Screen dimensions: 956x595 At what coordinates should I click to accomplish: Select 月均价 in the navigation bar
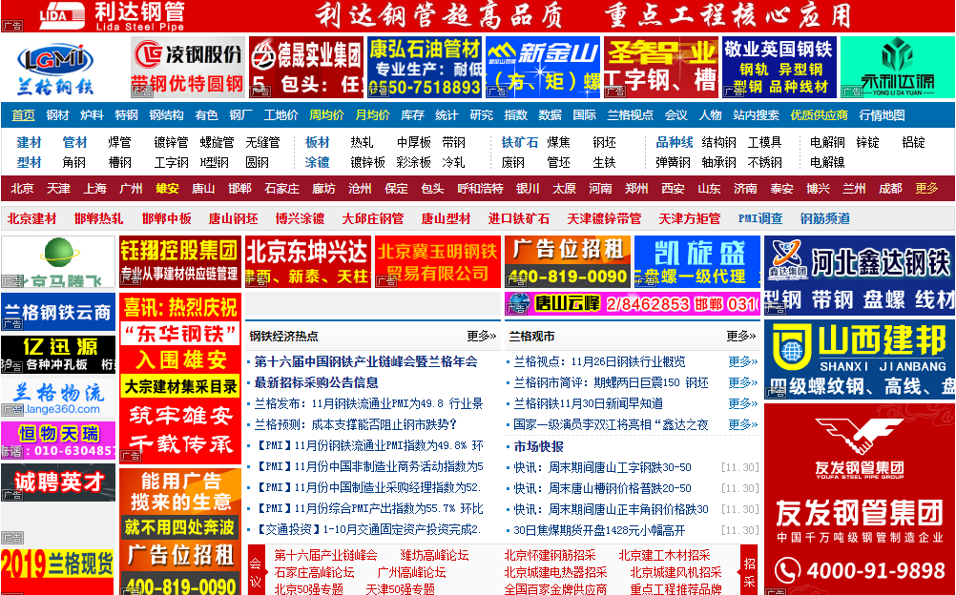coord(372,115)
